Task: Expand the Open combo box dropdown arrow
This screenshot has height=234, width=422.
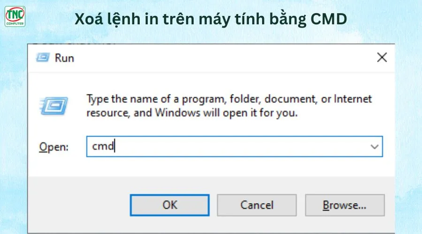Action: point(374,146)
